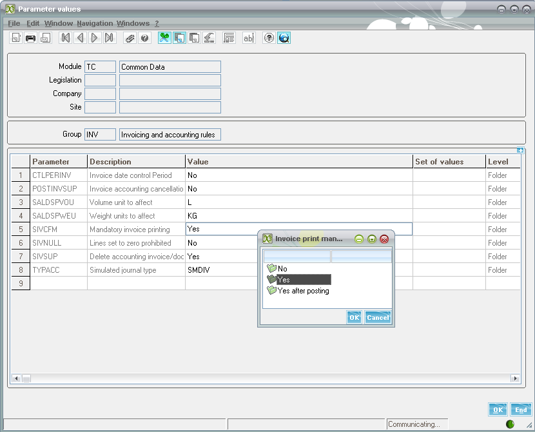Click the horizontal scrollbar thumb of the grid
Screen dimensions: 535x432
tap(26, 378)
